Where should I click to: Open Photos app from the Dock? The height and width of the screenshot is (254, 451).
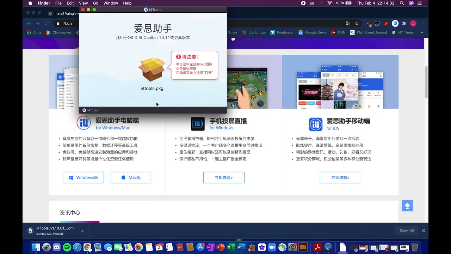pos(139,247)
